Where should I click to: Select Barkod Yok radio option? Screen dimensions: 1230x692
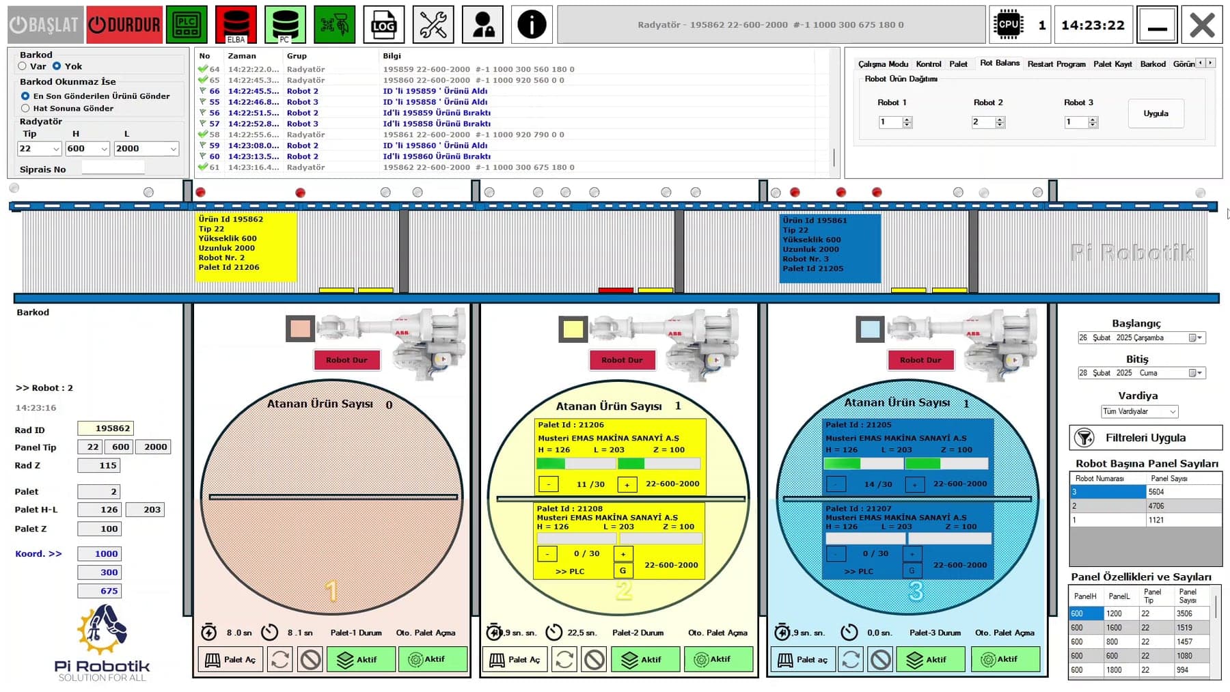point(57,66)
